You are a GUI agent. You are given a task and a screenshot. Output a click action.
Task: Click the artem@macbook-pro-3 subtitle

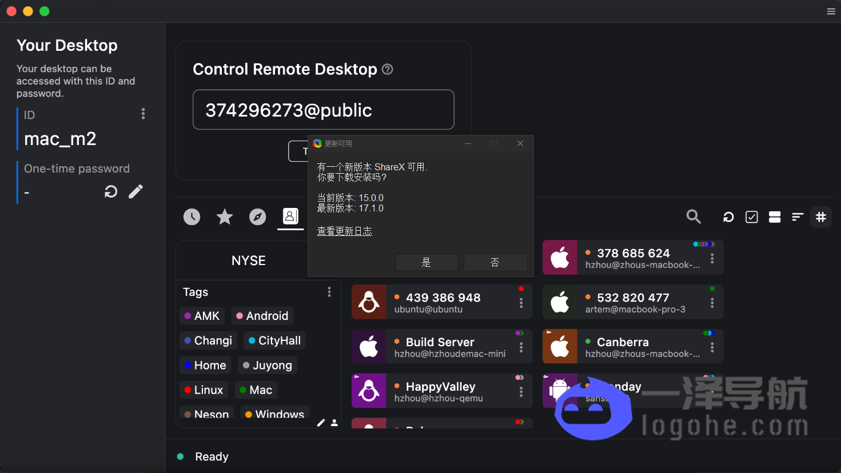pos(635,310)
